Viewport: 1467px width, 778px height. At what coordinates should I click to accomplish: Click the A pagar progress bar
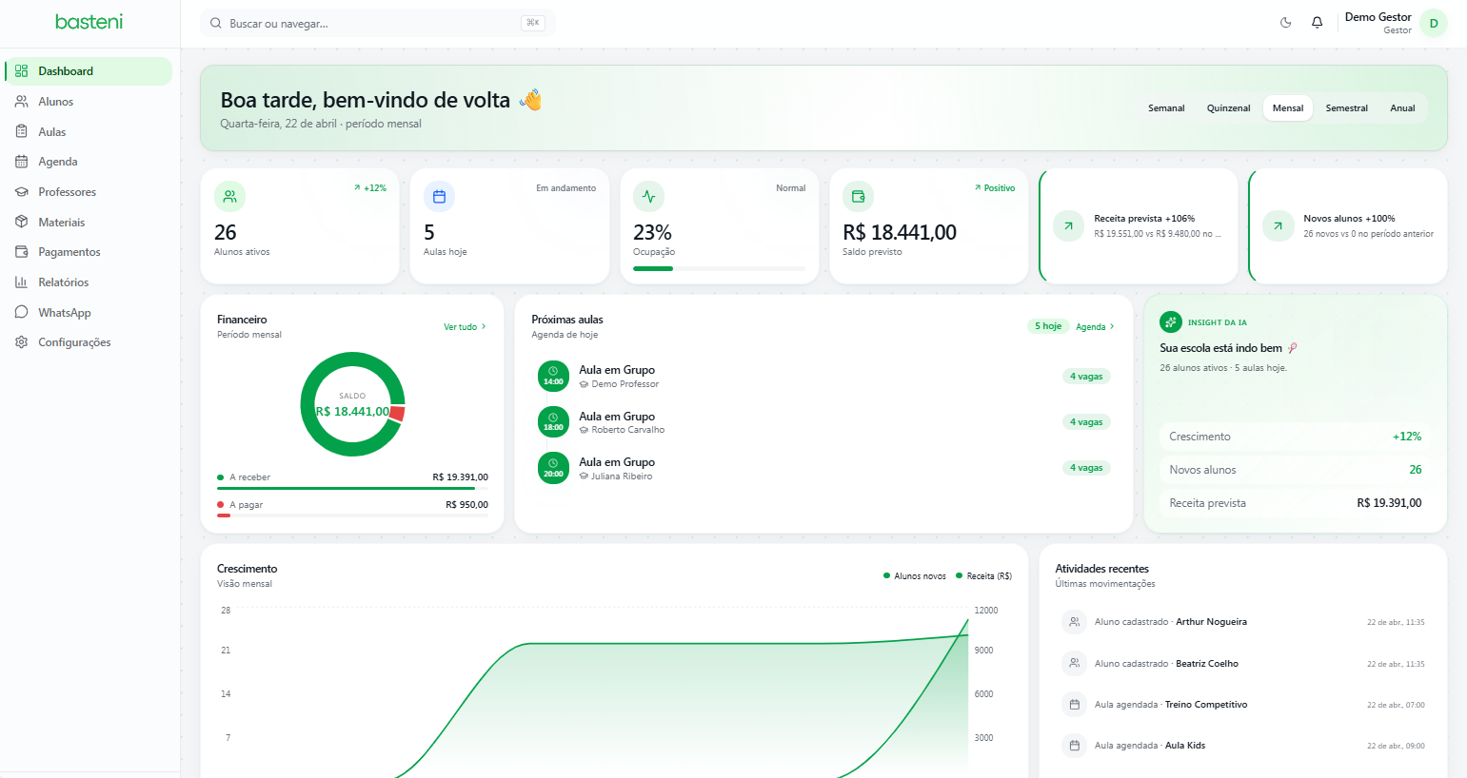coord(352,515)
